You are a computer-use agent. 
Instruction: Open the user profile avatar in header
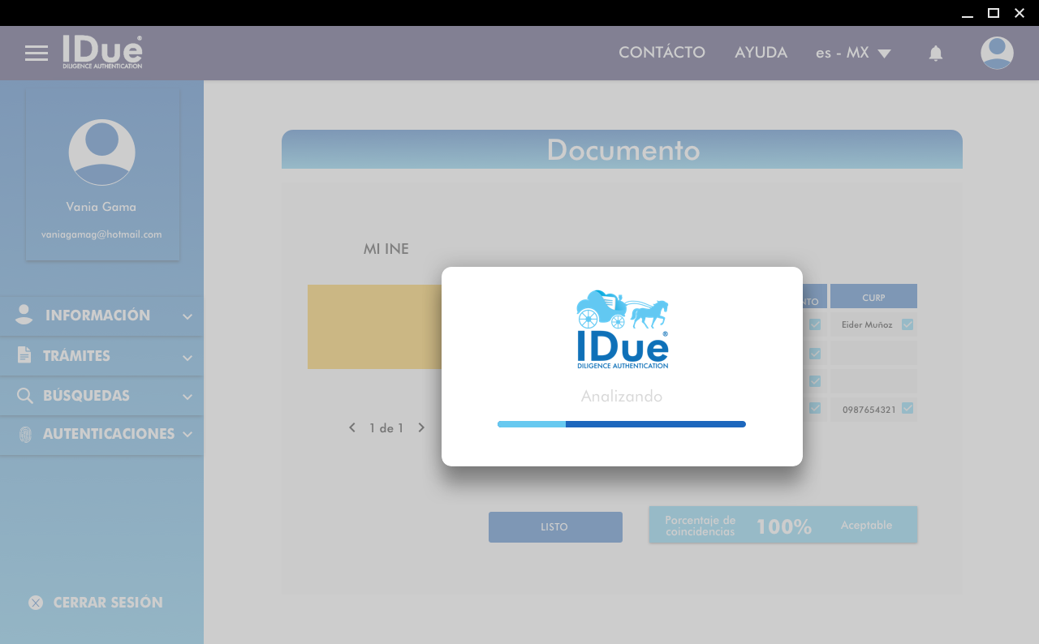click(x=996, y=54)
